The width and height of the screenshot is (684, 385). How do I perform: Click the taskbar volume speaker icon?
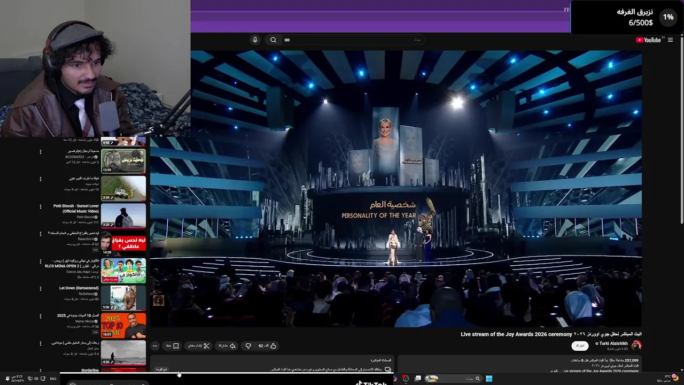point(36,379)
